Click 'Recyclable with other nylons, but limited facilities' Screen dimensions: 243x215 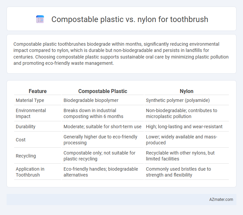click(180, 156)
